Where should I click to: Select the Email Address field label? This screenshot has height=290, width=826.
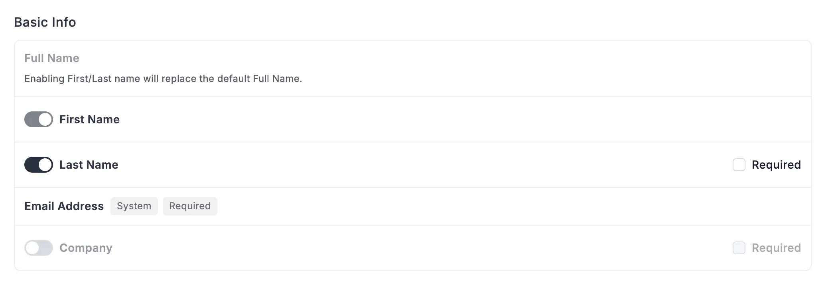(x=64, y=206)
